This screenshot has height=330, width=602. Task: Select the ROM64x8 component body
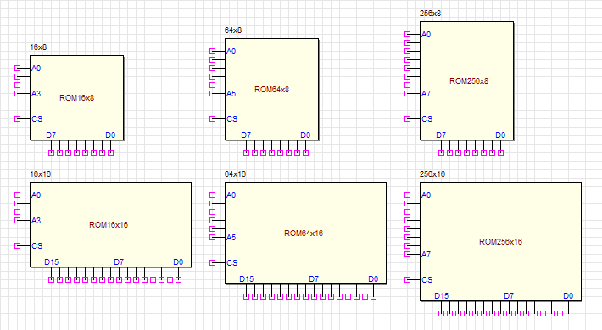272,90
